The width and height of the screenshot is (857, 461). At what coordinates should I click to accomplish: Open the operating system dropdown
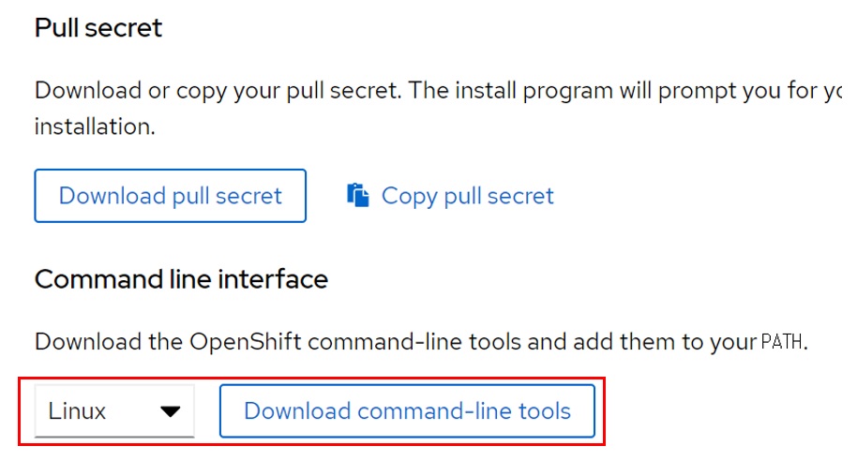coord(114,411)
